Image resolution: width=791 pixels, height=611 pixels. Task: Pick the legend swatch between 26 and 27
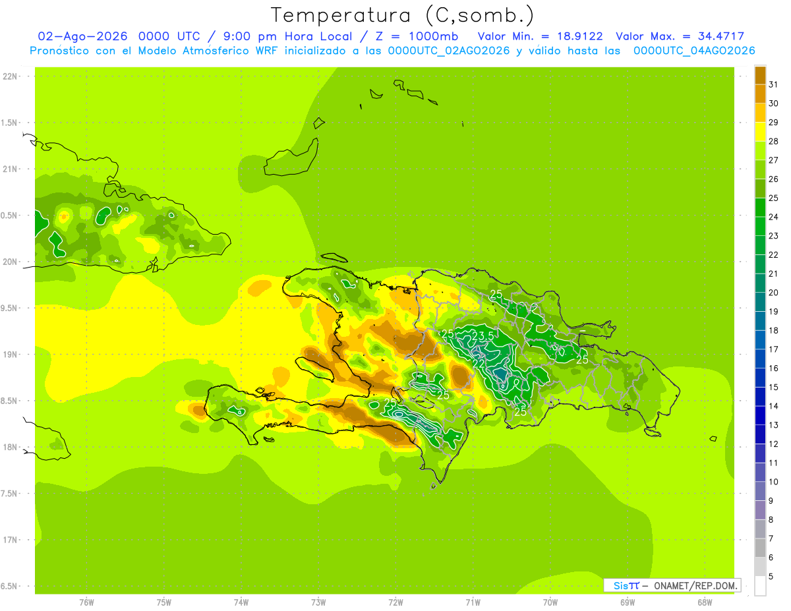tap(760, 169)
